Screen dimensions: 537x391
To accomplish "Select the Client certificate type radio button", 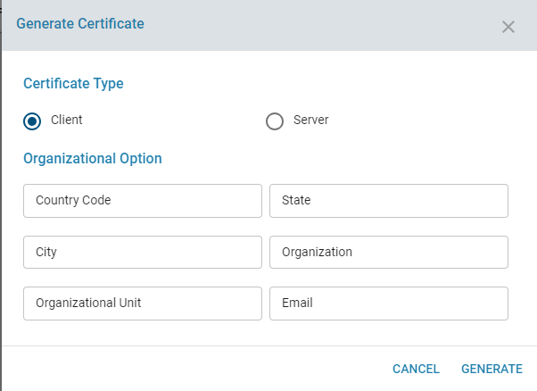I will click(x=33, y=121).
